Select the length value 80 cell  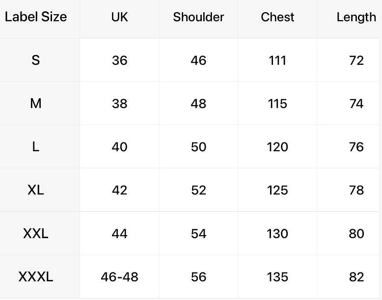[x=356, y=233]
